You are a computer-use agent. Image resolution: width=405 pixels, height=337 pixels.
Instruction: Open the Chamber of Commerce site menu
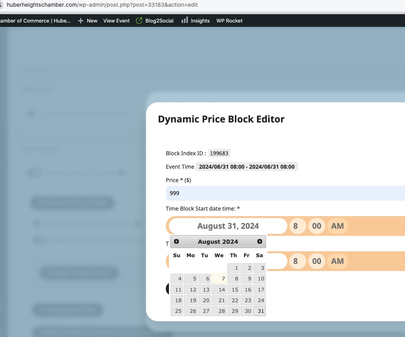pos(35,21)
